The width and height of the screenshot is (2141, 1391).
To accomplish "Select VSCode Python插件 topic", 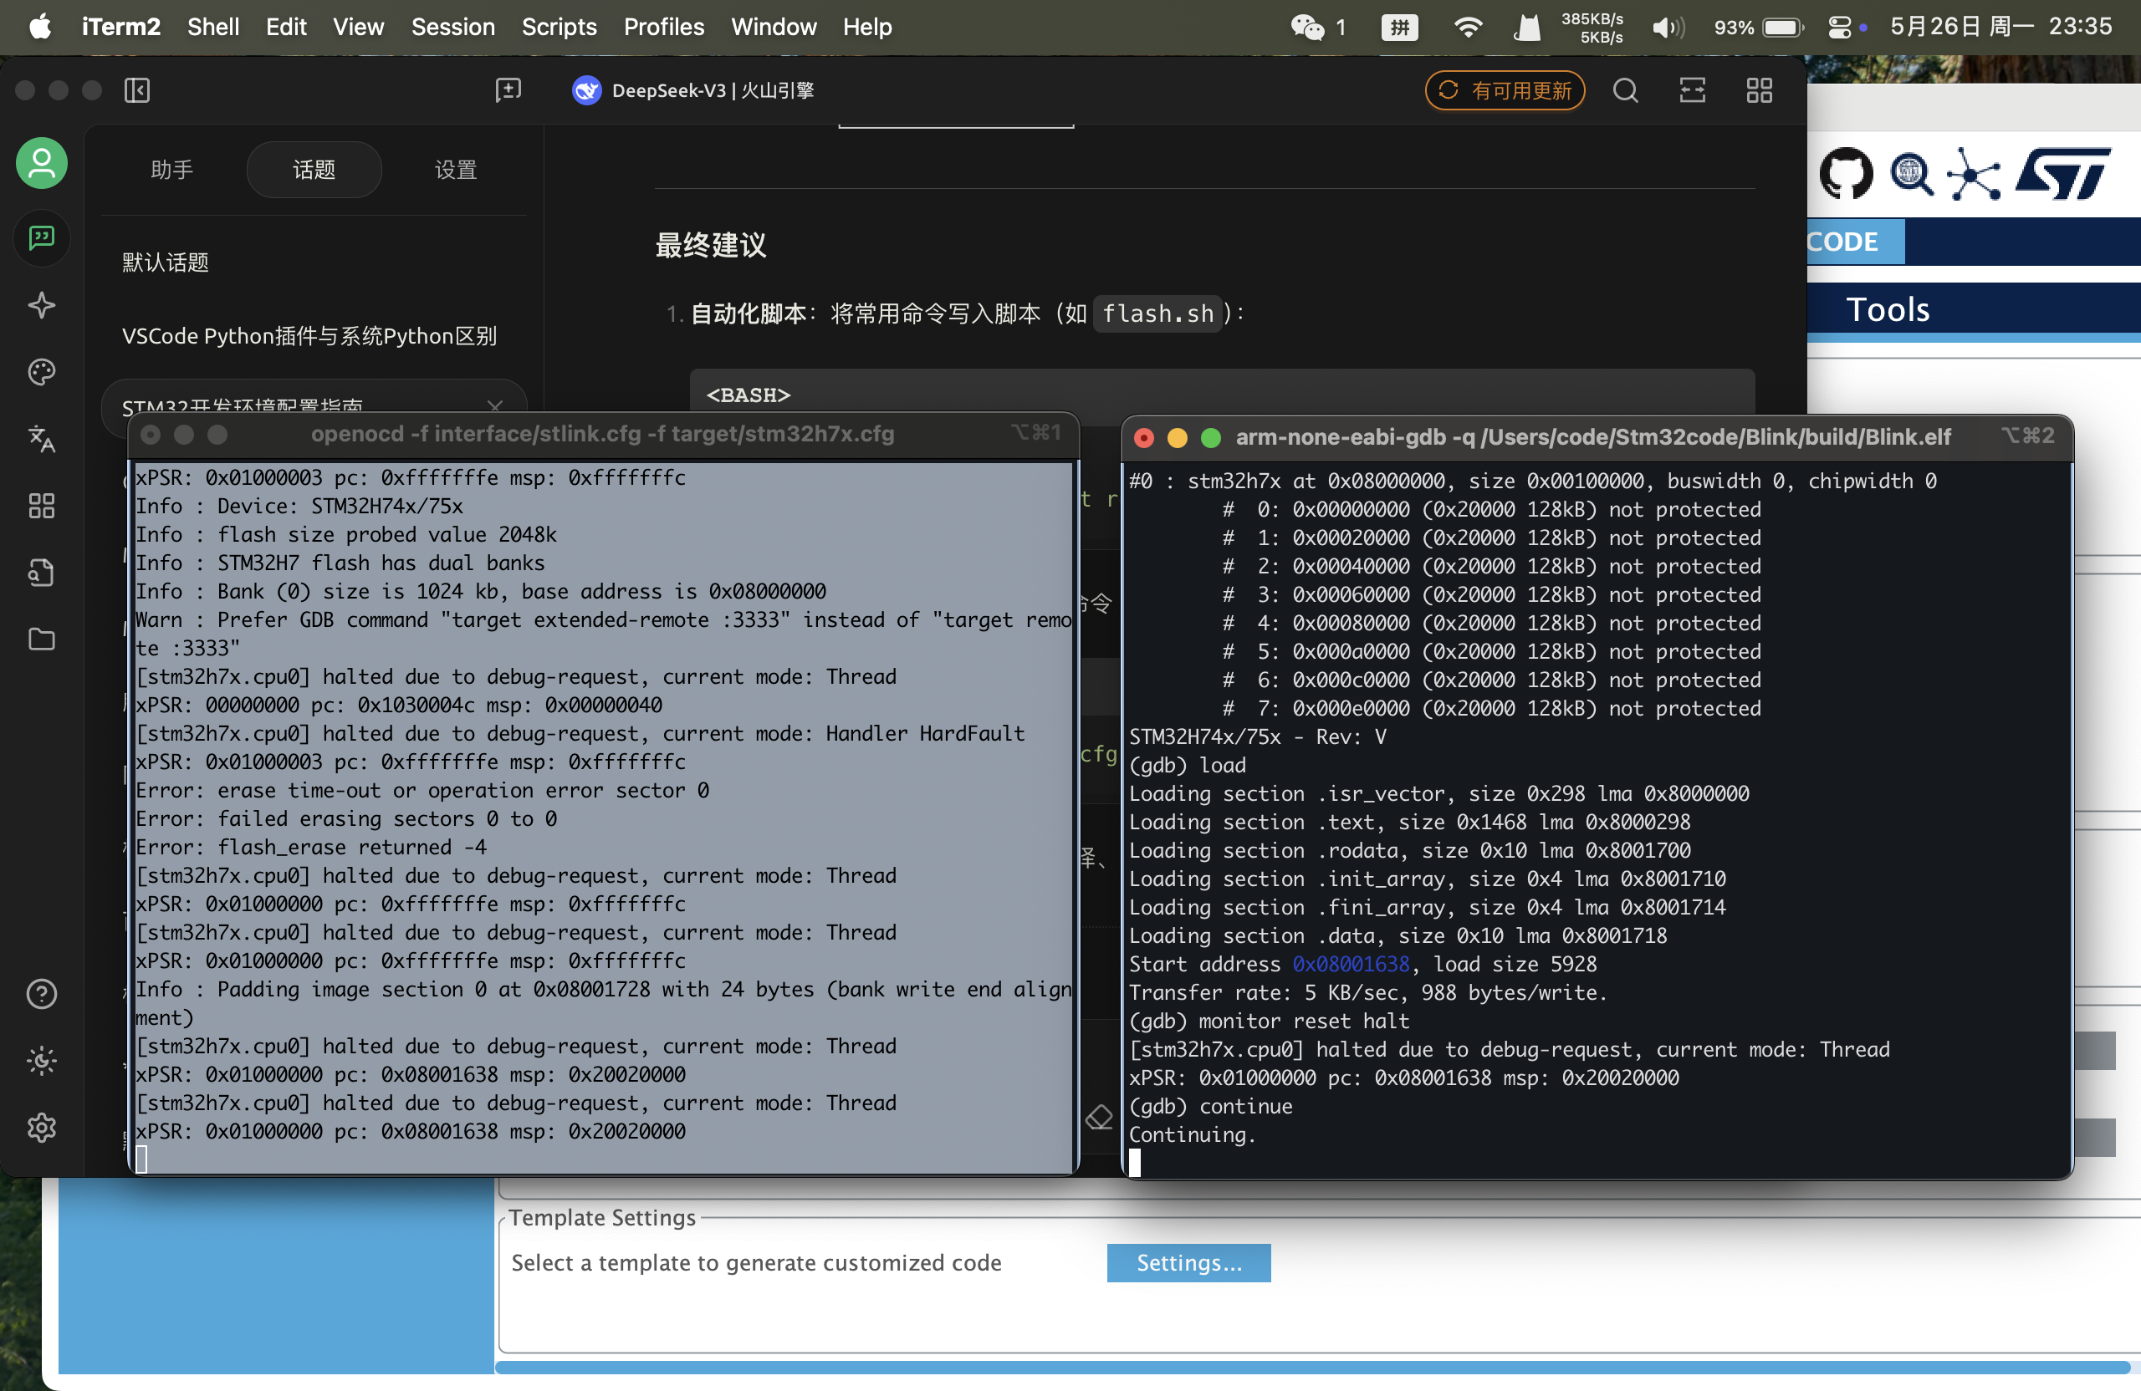I will pyautogui.click(x=309, y=336).
